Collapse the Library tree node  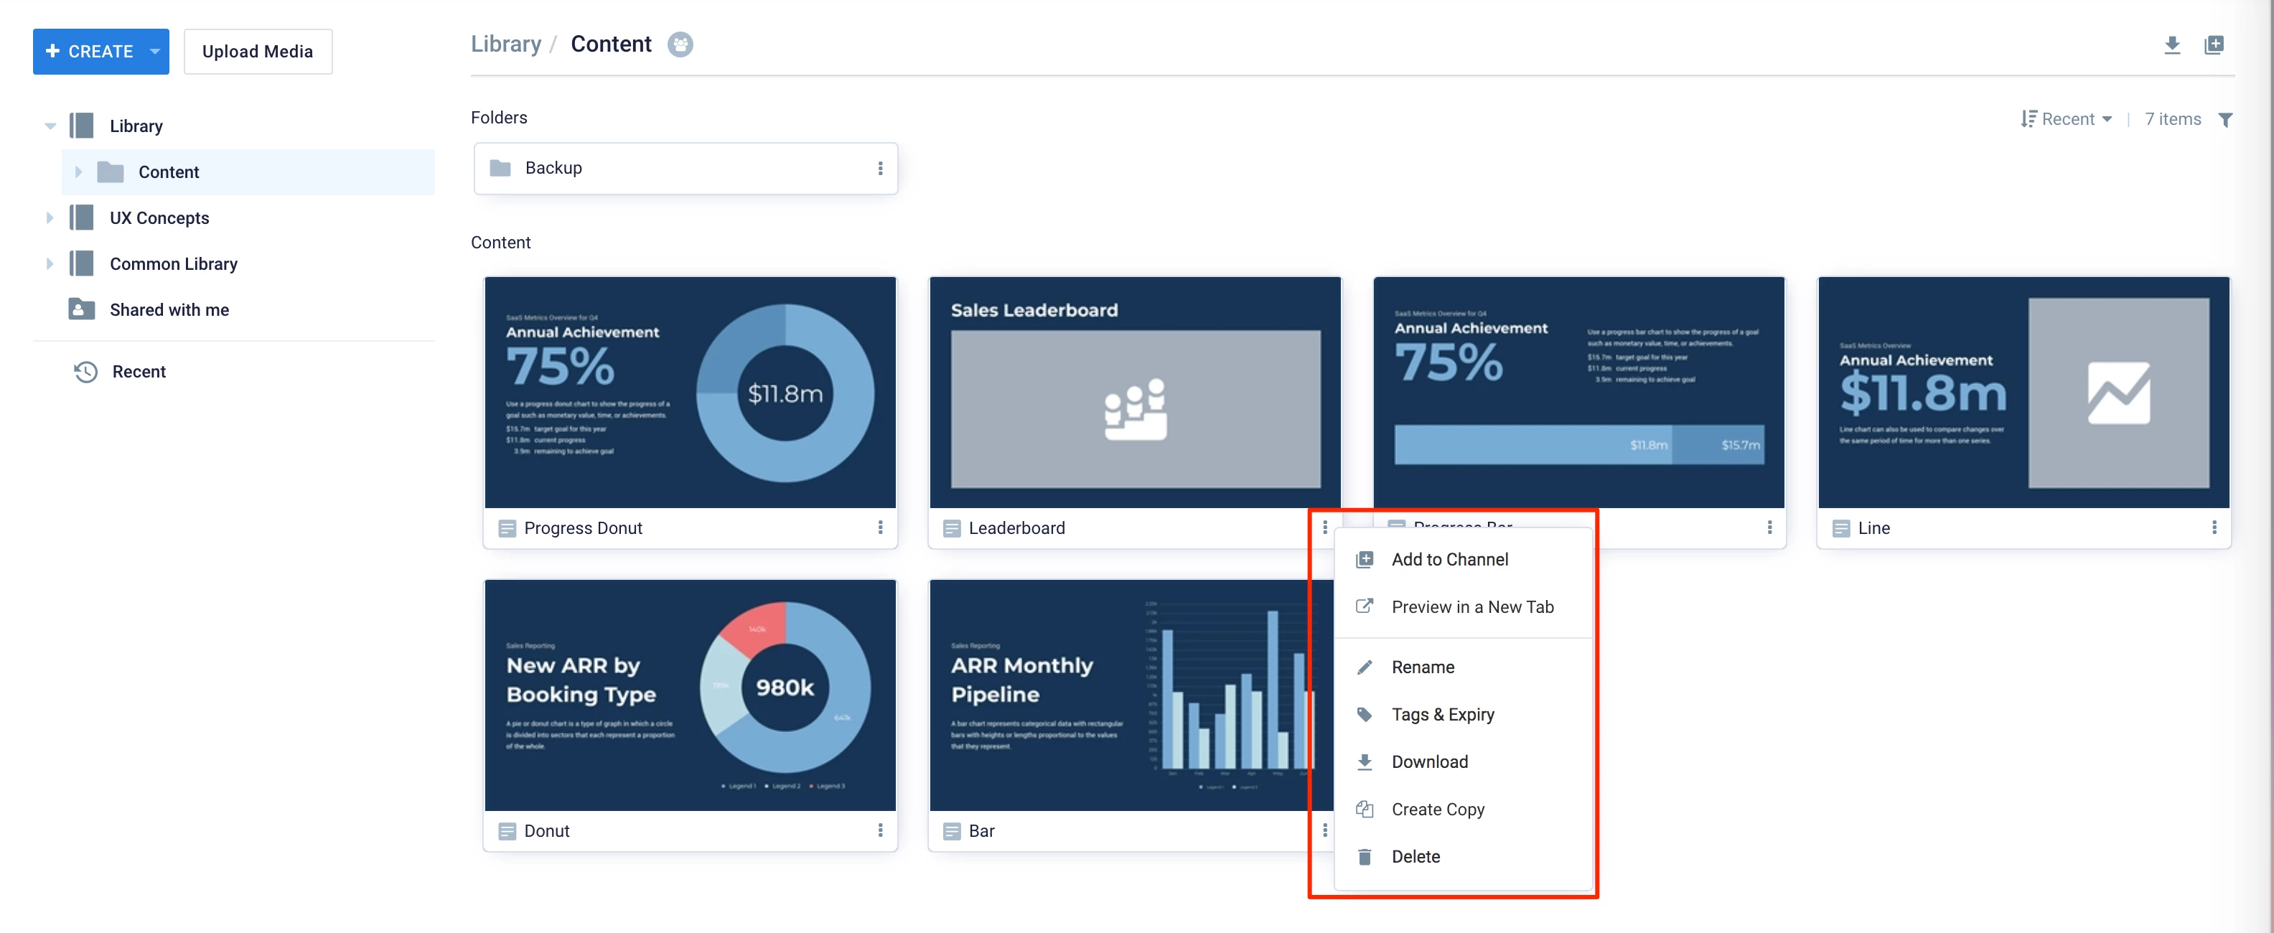50,126
